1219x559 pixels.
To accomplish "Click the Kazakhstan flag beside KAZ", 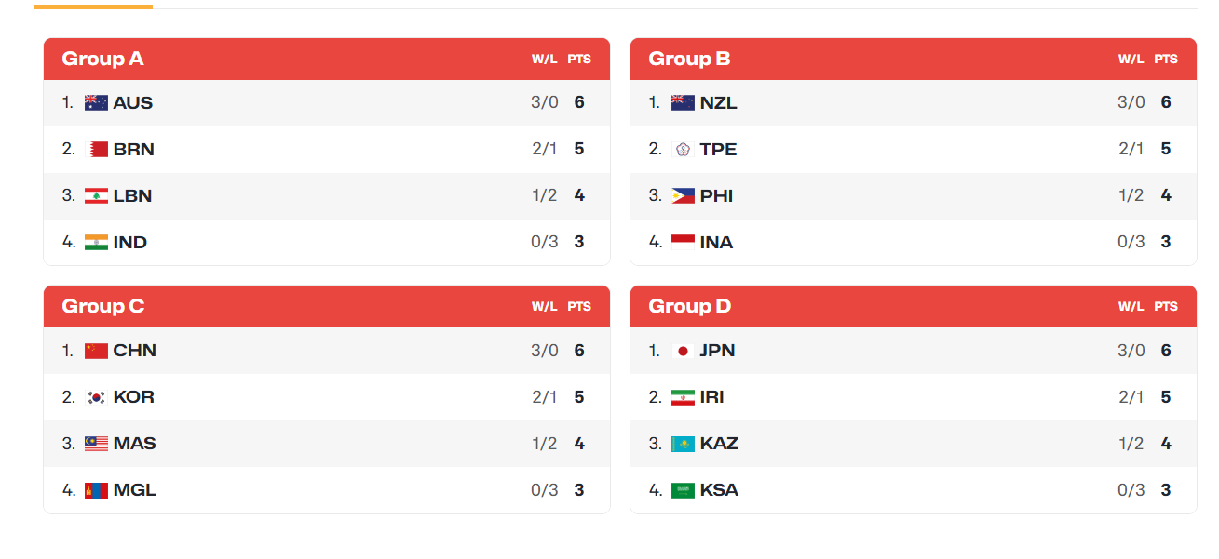I will 683,444.
